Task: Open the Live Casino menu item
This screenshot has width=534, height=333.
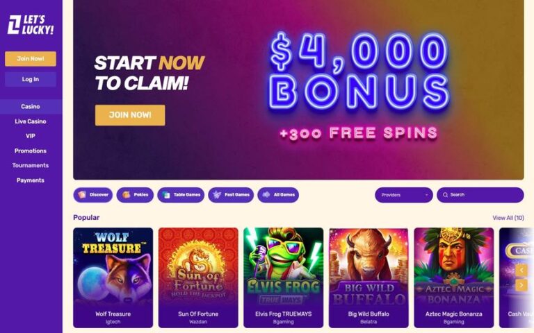Action: tap(31, 121)
